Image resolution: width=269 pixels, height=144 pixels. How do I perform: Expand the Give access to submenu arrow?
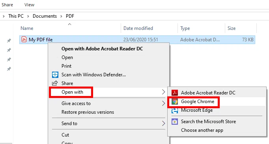coord(163,103)
